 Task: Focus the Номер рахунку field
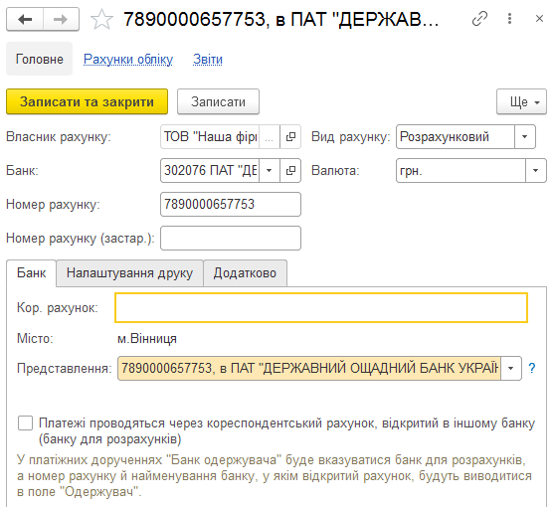coord(231,204)
